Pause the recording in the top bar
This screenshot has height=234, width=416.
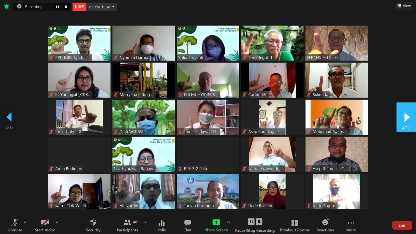[x=57, y=7]
